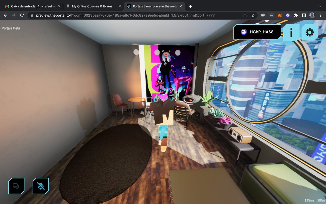Click the HChR..HAS8 wallet button
This screenshot has height=204, width=326.
click(257, 32)
